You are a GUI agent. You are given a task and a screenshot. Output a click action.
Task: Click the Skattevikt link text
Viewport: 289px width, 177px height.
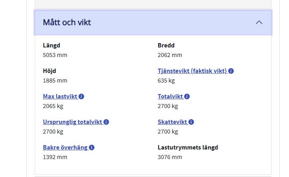click(x=172, y=122)
